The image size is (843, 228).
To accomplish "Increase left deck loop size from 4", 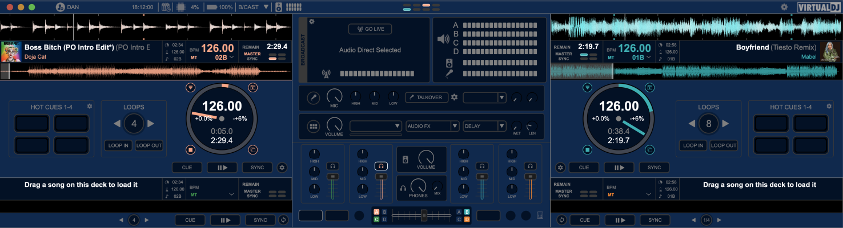I will (151, 124).
